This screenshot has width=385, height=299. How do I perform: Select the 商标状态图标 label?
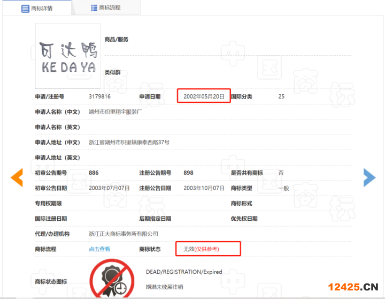click(x=51, y=281)
